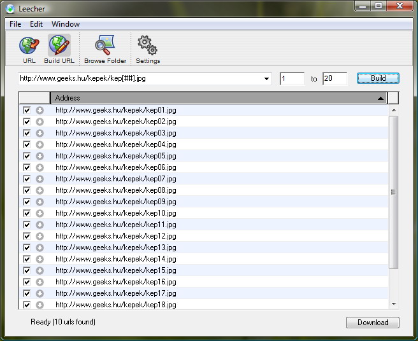
Task: Expand the URL pattern dropdown arrow
Action: click(x=267, y=79)
